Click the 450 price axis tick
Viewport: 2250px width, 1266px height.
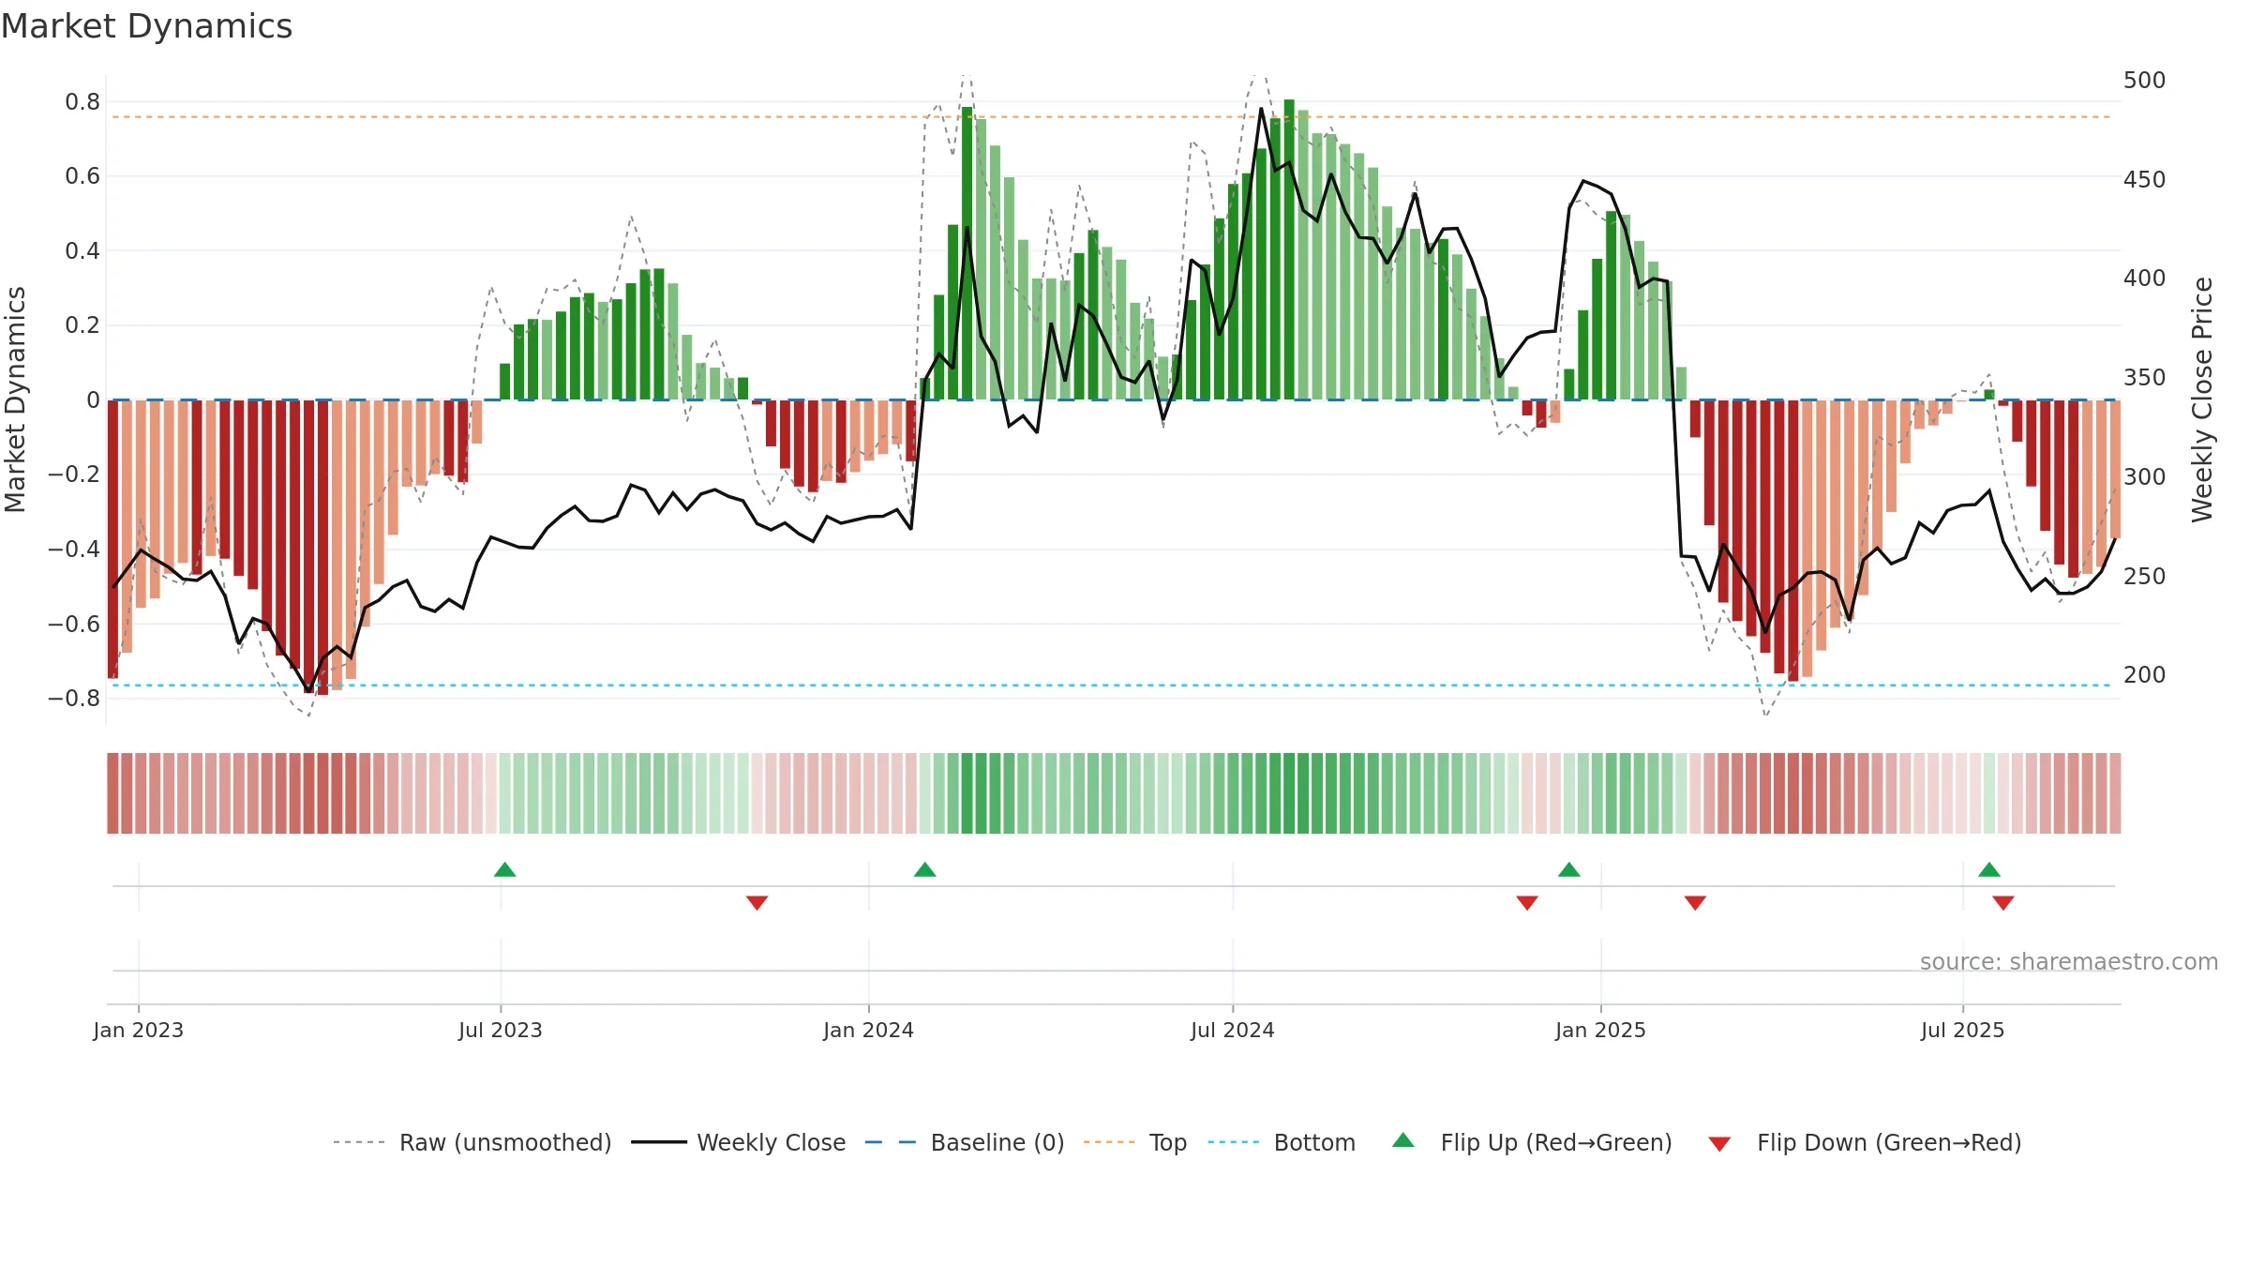[2145, 179]
